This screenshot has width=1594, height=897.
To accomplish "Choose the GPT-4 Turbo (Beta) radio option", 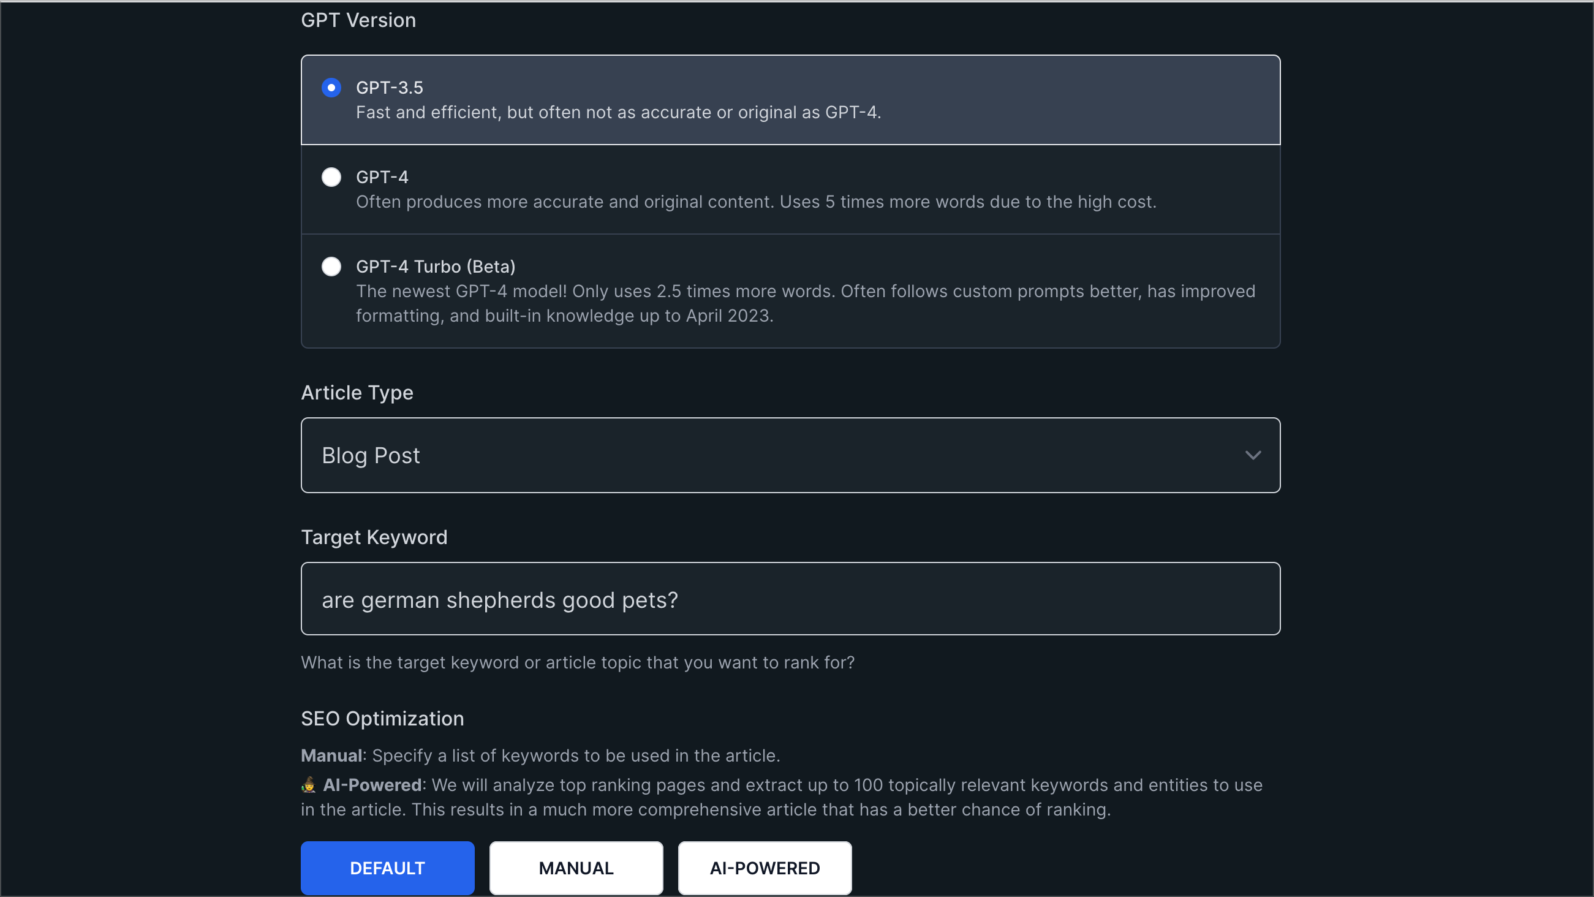I will 331,267.
